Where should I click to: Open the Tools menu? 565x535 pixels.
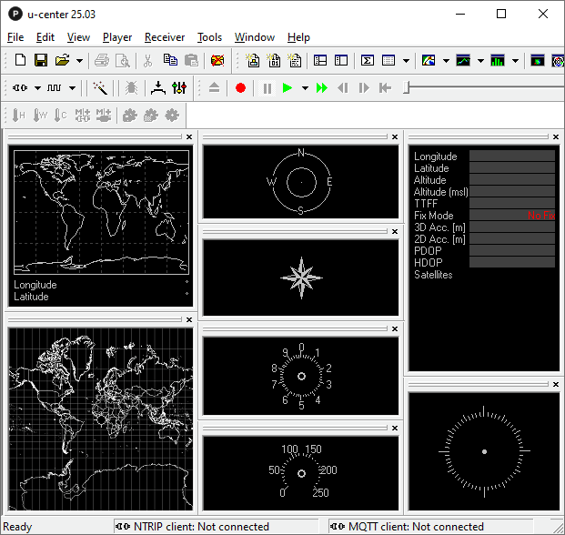coord(209,37)
